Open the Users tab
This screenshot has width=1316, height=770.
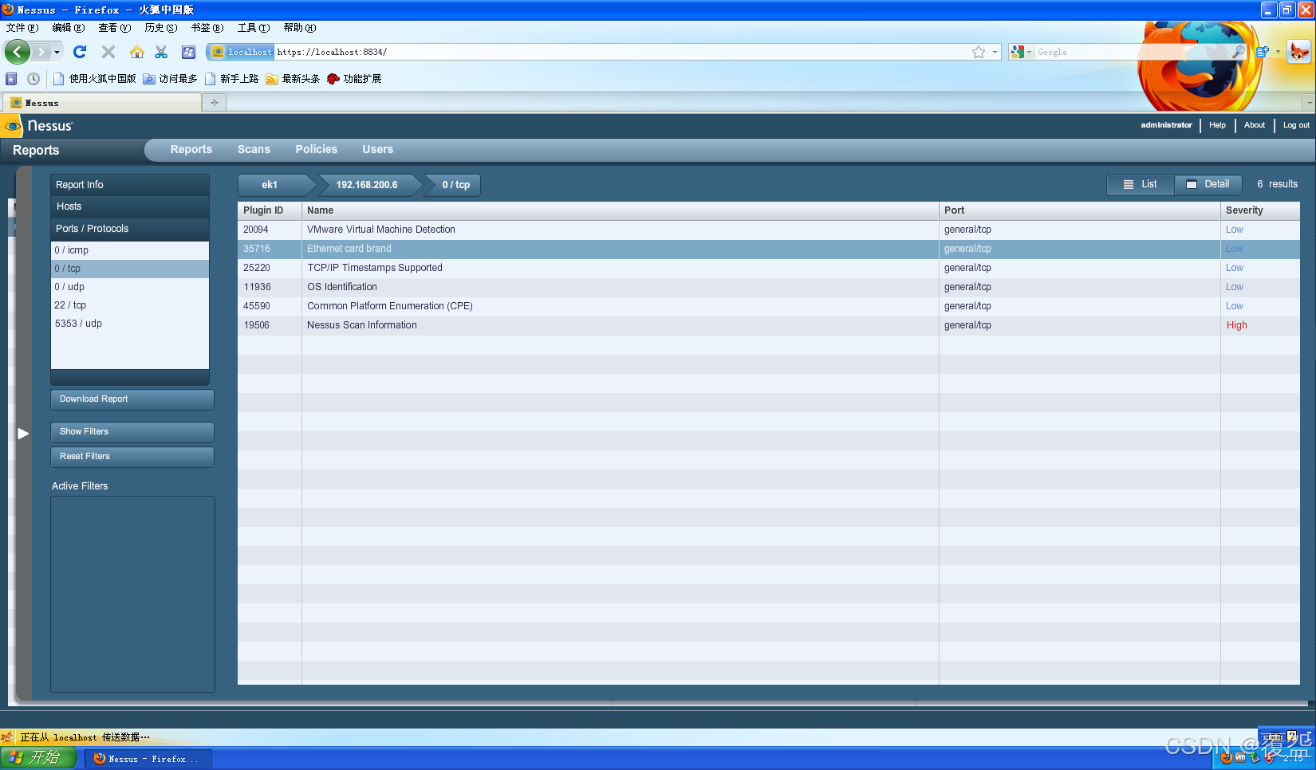[378, 149]
